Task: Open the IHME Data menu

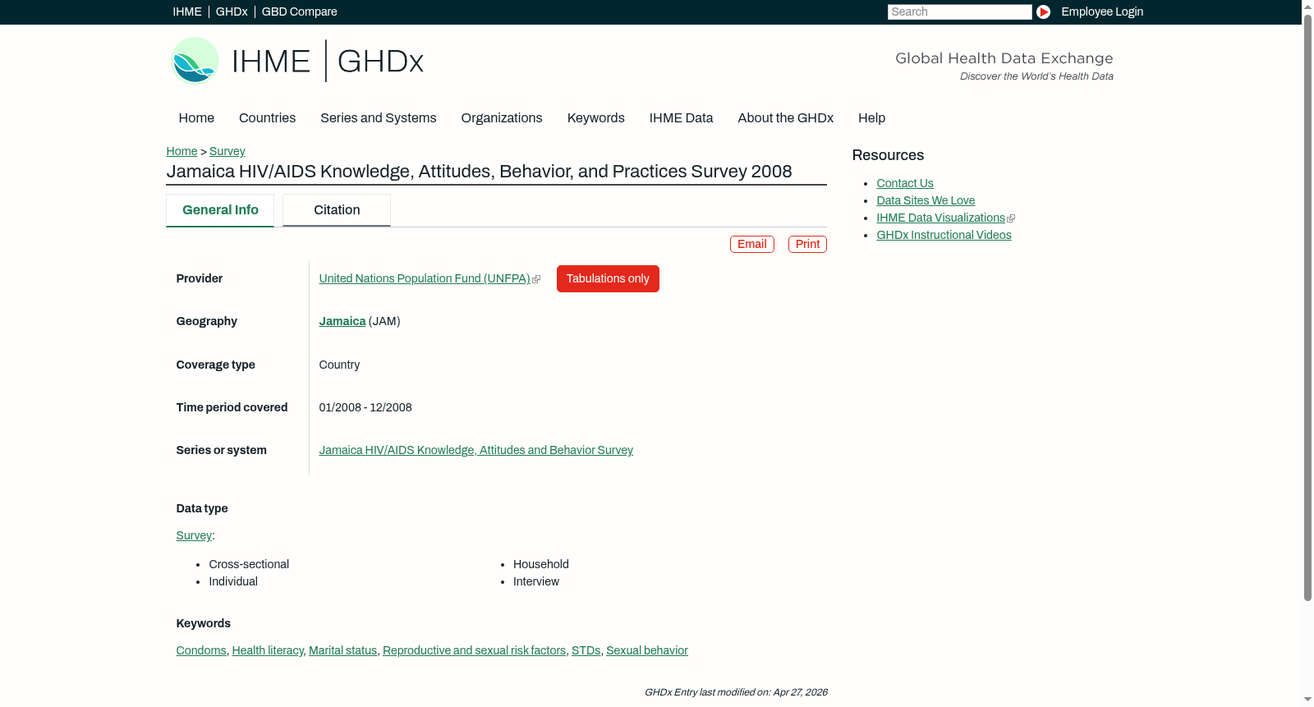Action: (x=681, y=118)
